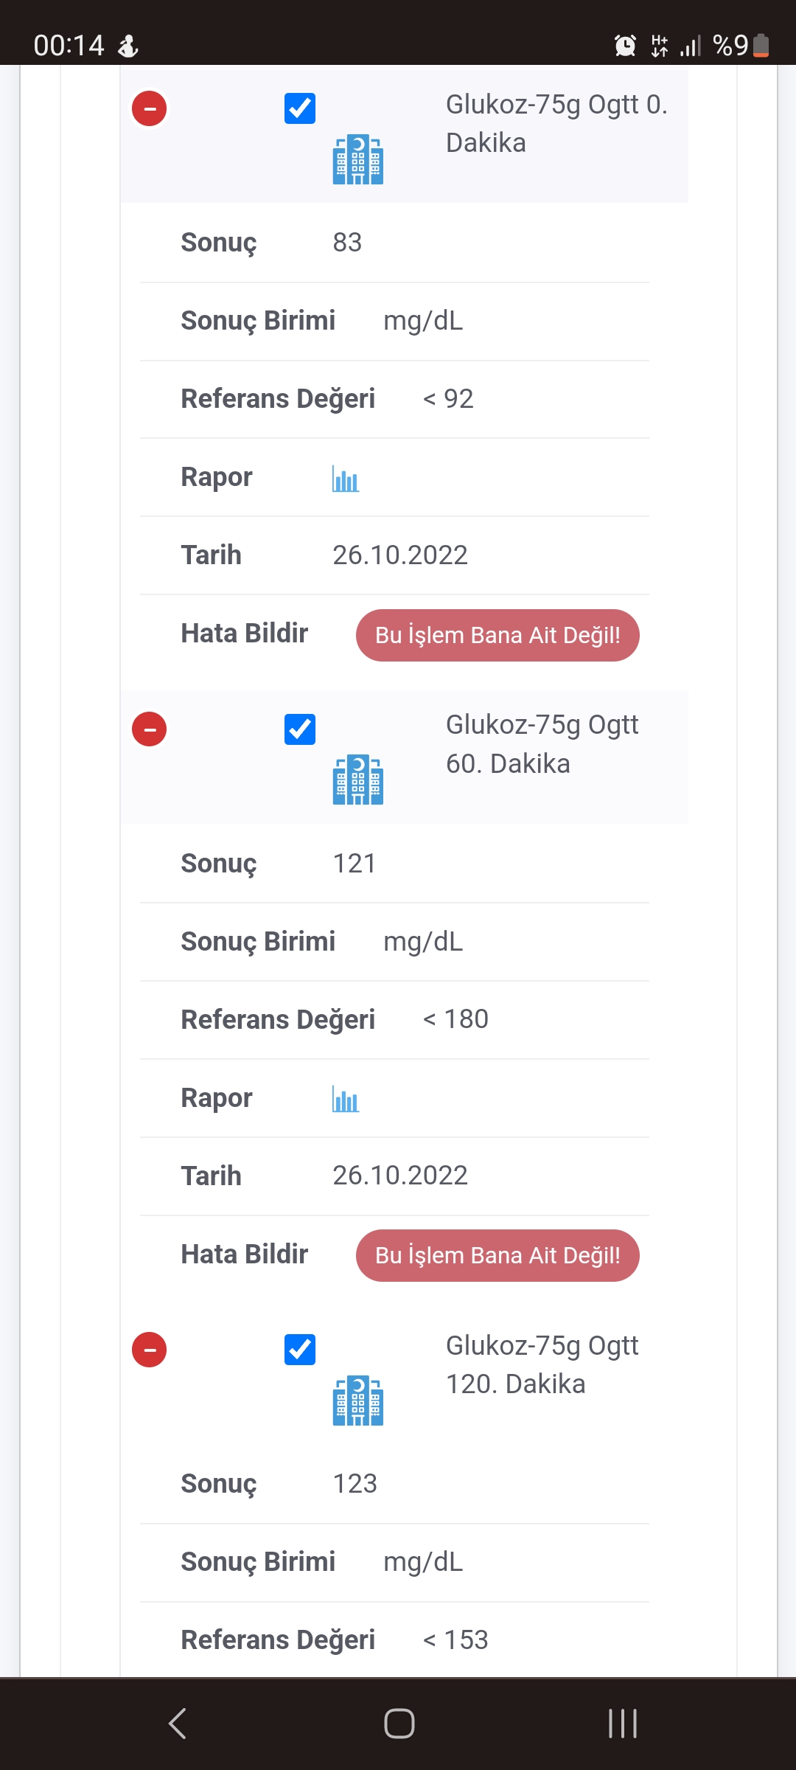Report error on the 60. Dakika result

pos(497,1255)
